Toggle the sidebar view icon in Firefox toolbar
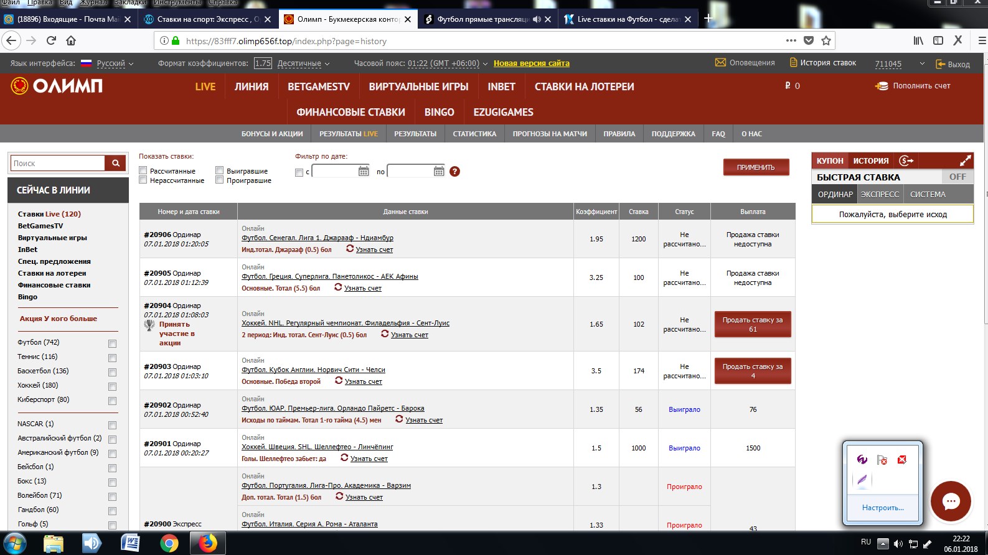The height and width of the screenshot is (555, 988). tap(938, 40)
